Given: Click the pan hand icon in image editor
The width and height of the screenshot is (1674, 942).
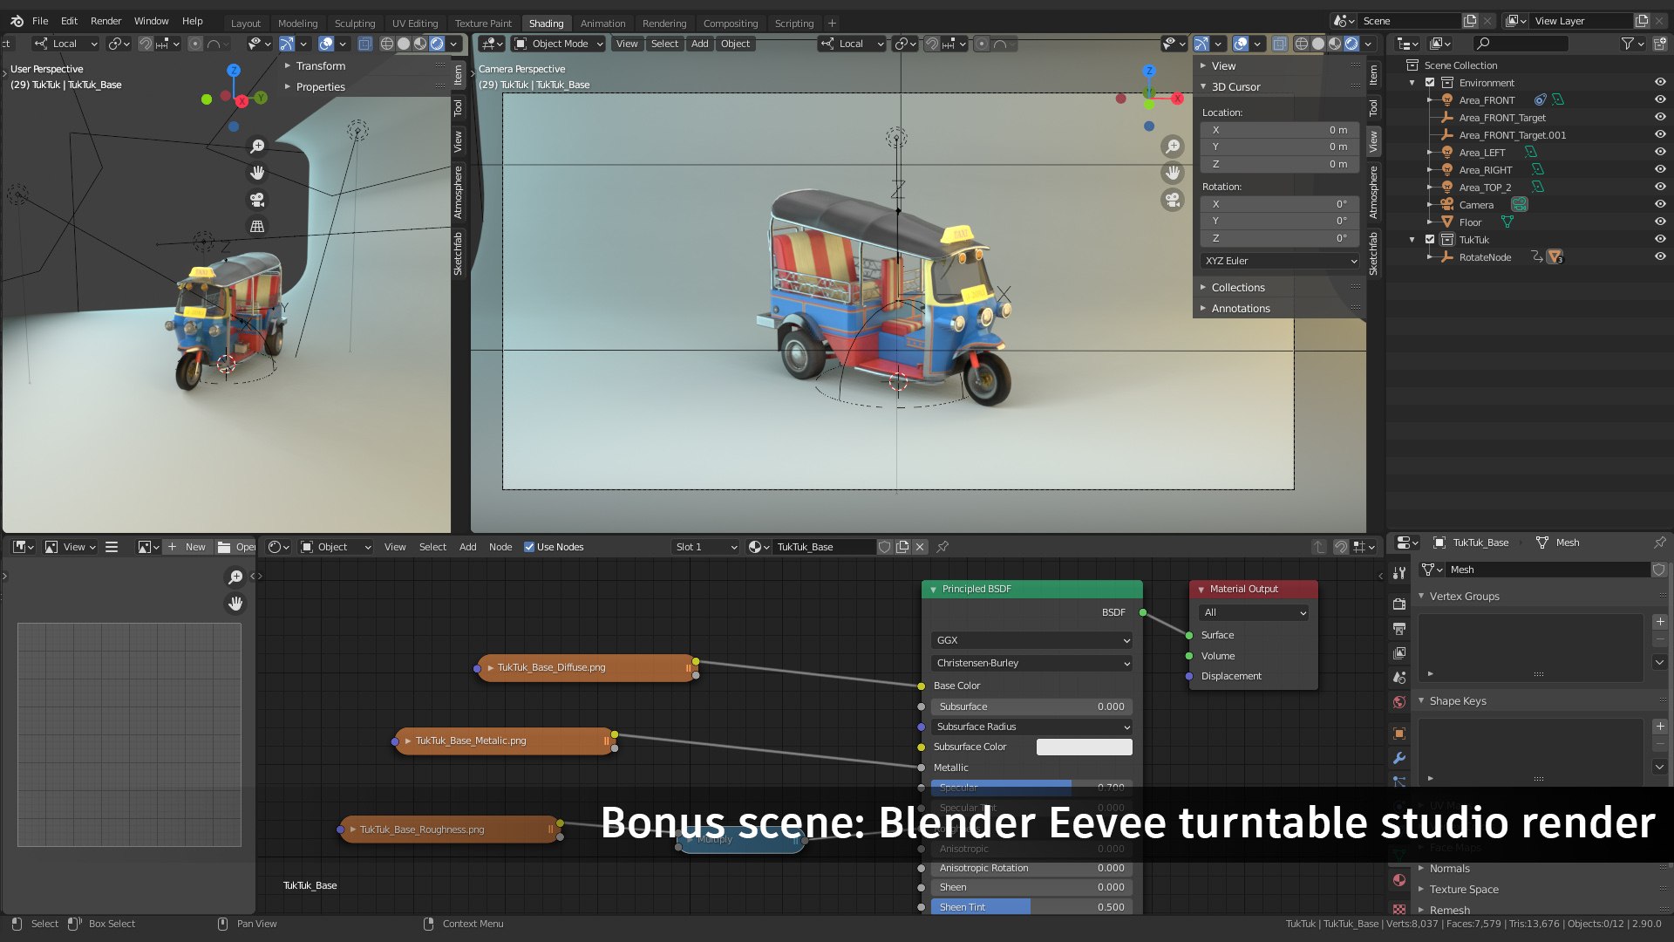Looking at the screenshot, I should point(235,604).
